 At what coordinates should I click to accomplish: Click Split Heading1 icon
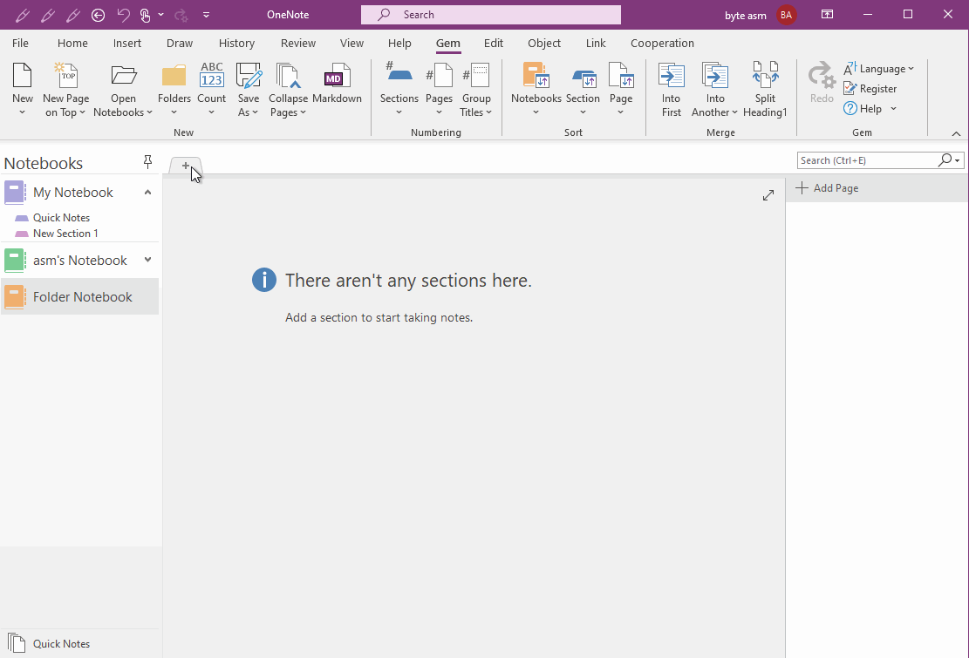[x=765, y=78]
